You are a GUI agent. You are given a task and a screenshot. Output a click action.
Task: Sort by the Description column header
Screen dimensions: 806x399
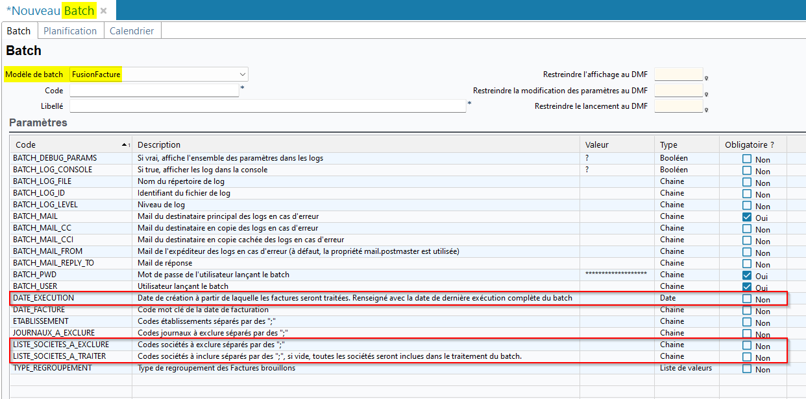[x=356, y=144]
